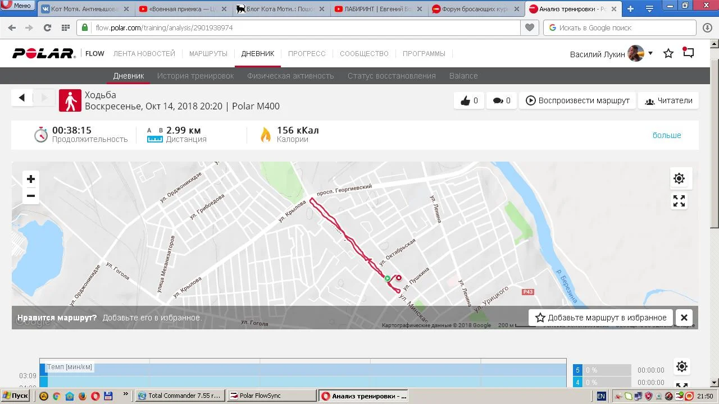Expand the map to fullscreen
719x404 pixels.
coord(679,201)
